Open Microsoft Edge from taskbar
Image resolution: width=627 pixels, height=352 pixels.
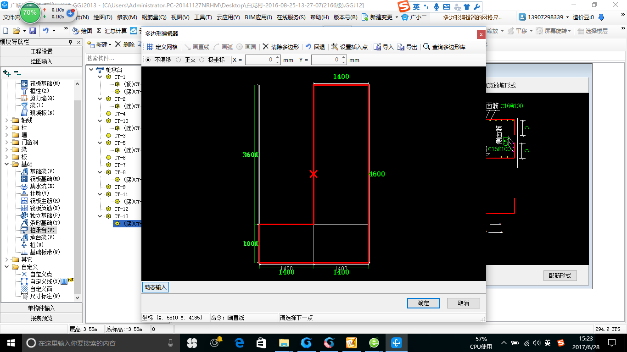tap(239, 342)
